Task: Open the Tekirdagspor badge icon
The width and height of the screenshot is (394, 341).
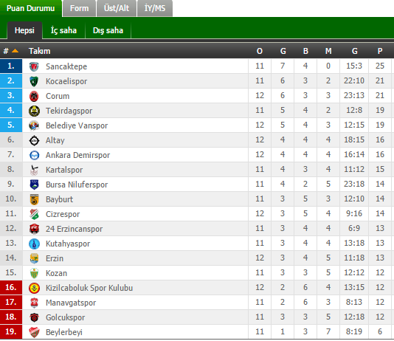Action: pos(34,111)
